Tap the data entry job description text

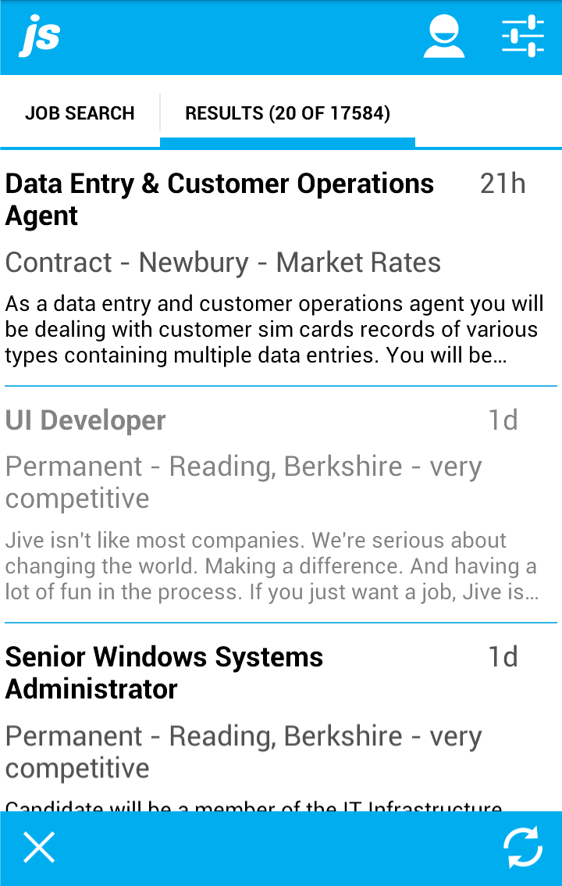pos(274,330)
